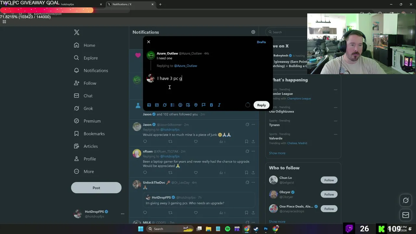Open options for Tyrann trend
416x234 pixels.
click(x=335, y=121)
